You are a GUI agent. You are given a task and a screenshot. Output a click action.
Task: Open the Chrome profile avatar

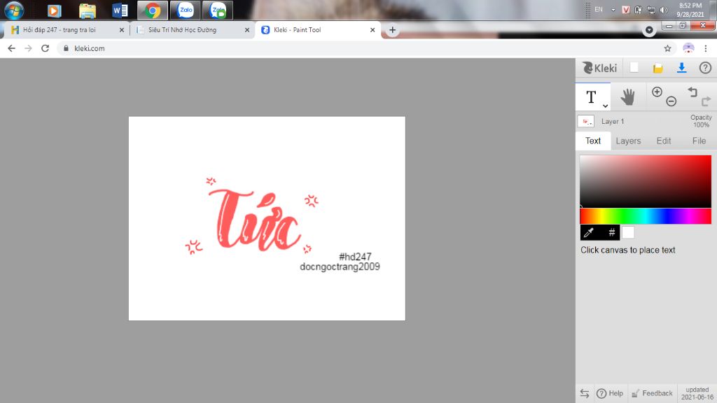click(688, 48)
